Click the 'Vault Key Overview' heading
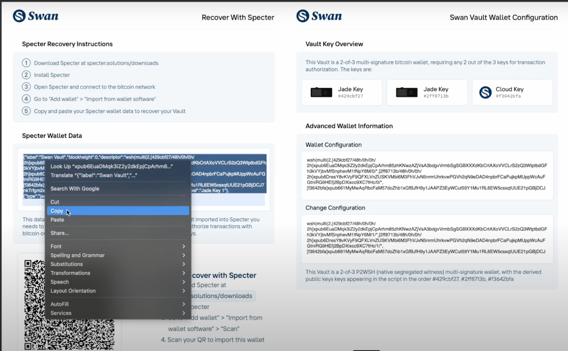 pyautogui.click(x=334, y=44)
